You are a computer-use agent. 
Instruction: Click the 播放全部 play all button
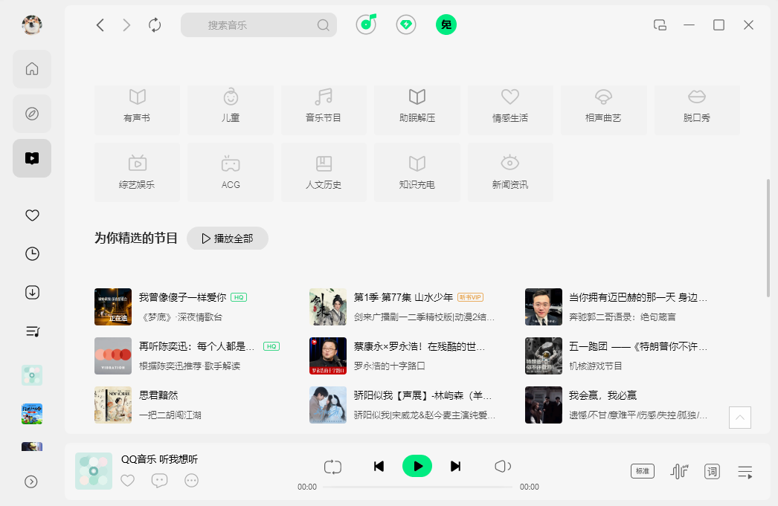pos(228,239)
